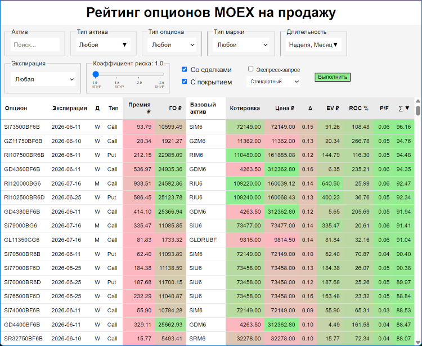Screen dimensions: 422x346
Task: Sort by the ROC % column header
Action: point(358,108)
